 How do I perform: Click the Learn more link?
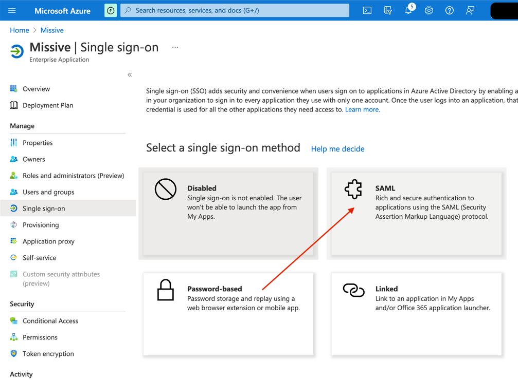(362, 109)
